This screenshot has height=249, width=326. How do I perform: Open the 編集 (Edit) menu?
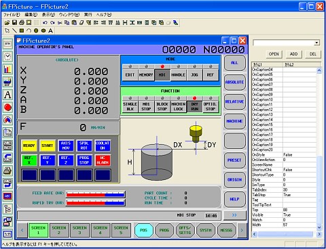click(x=31, y=15)
